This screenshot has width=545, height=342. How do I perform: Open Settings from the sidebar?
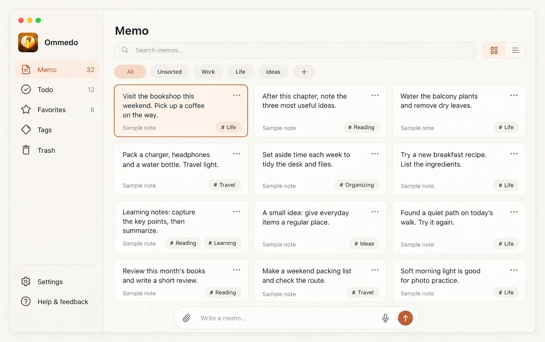click(x=57, y=282)
